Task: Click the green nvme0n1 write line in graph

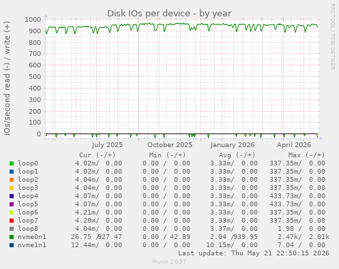Action: [x=182, y=24]
